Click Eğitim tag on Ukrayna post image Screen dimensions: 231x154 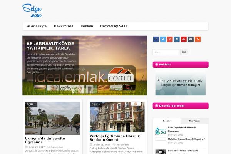pyautogui.click(x=31, y=104)
